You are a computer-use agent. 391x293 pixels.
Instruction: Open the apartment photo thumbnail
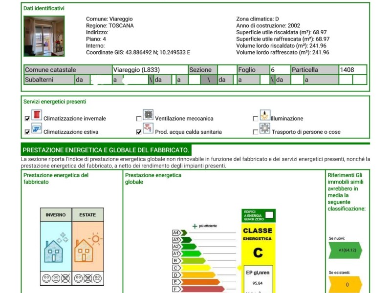pyautogui.click(x=44, y=36)
